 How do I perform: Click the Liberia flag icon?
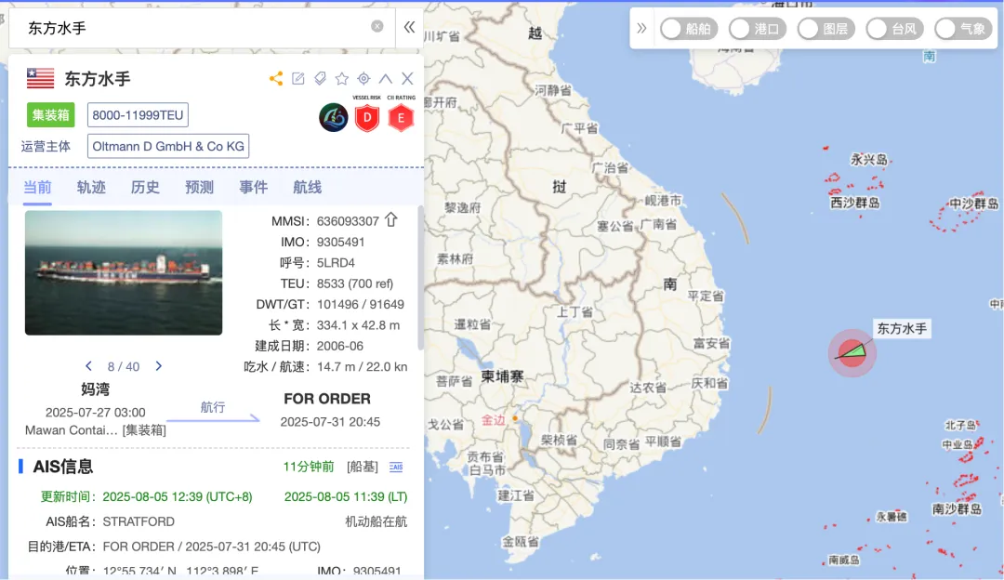coord(40,78)
